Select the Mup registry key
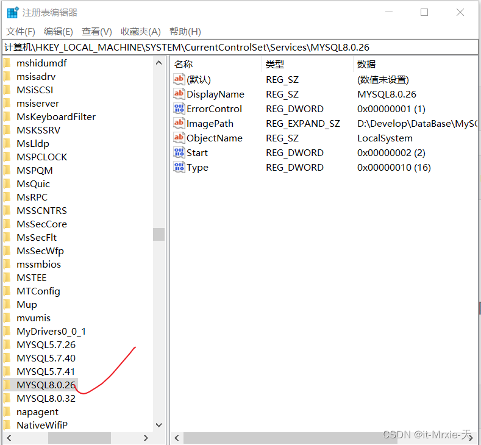This screenshot has height=445, width=481. [27, 305]
